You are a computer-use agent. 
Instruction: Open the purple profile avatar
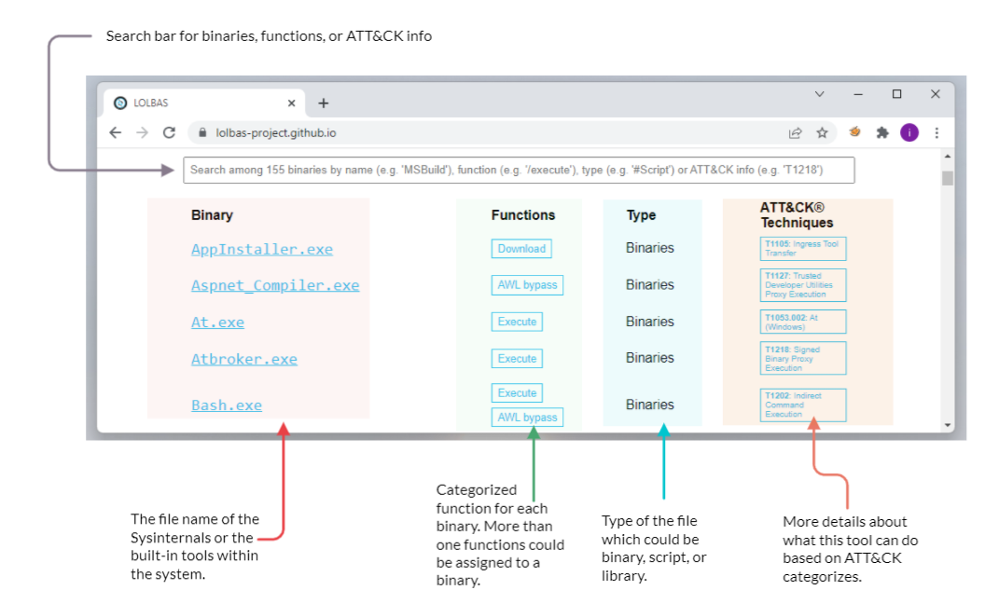tap(909, 133)
